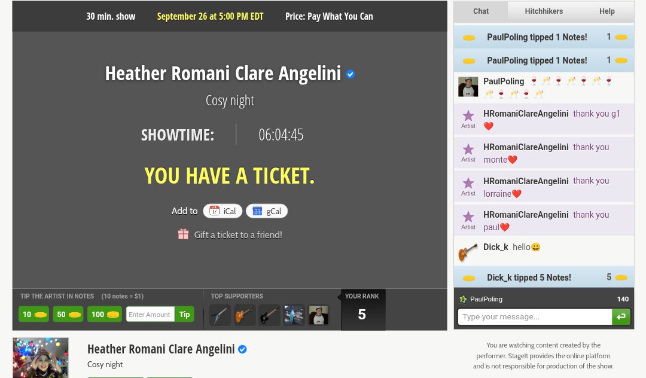
Task: Click the verified badge beside the lower artist name
Action: point(243,349)
